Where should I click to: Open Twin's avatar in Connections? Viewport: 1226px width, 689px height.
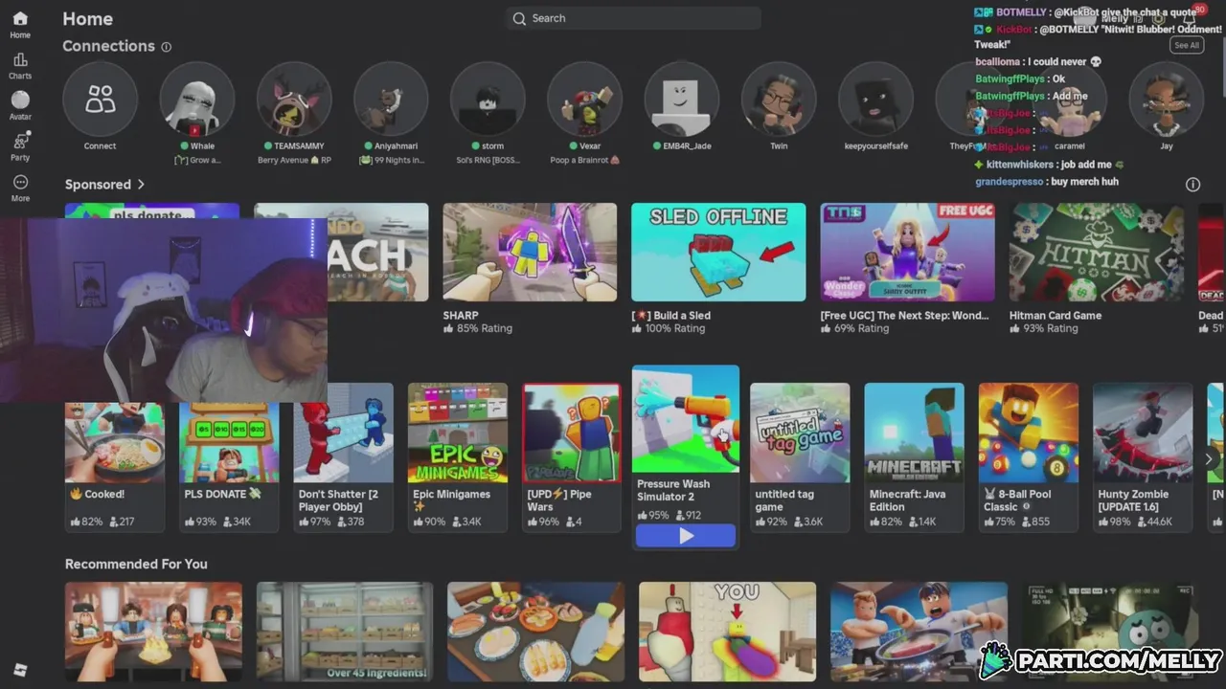779,100
